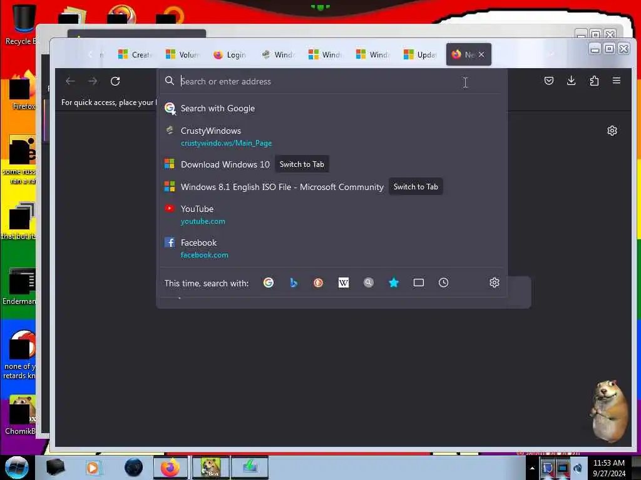This screenshot has width=641, height=480.
Task: Open the media player taskbar icon
Action: (93, 467)
